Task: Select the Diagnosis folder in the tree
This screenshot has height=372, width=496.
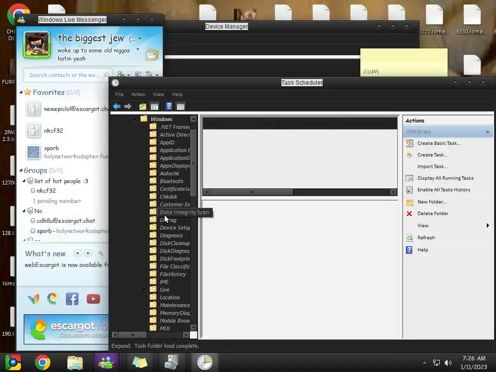Action: click(x=171, y=236)
